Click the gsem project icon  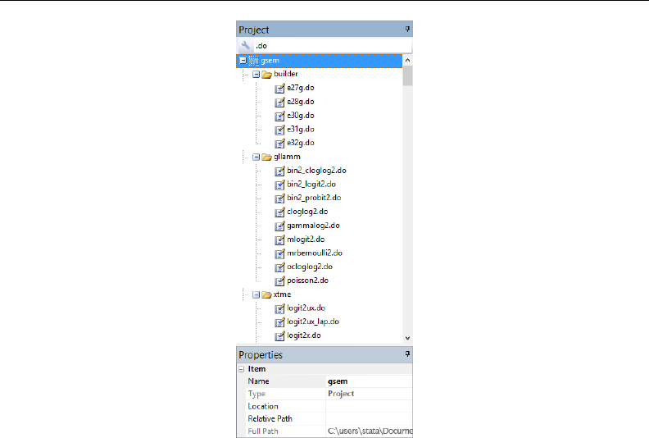tap(254, 61)
